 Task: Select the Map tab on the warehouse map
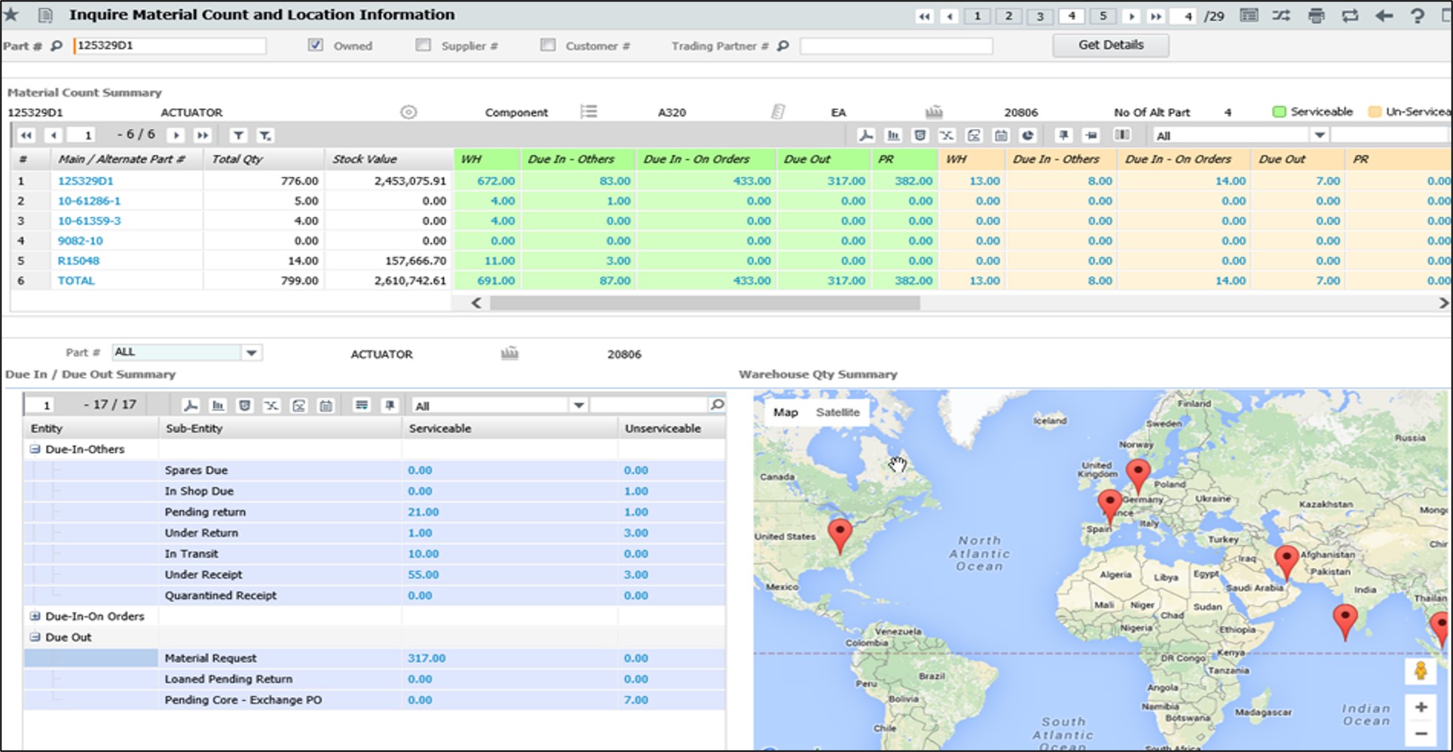pos(785,412)
